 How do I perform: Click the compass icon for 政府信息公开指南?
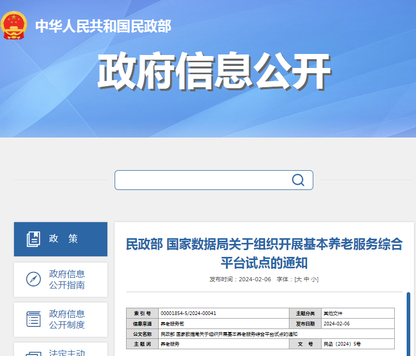[33, 279]
